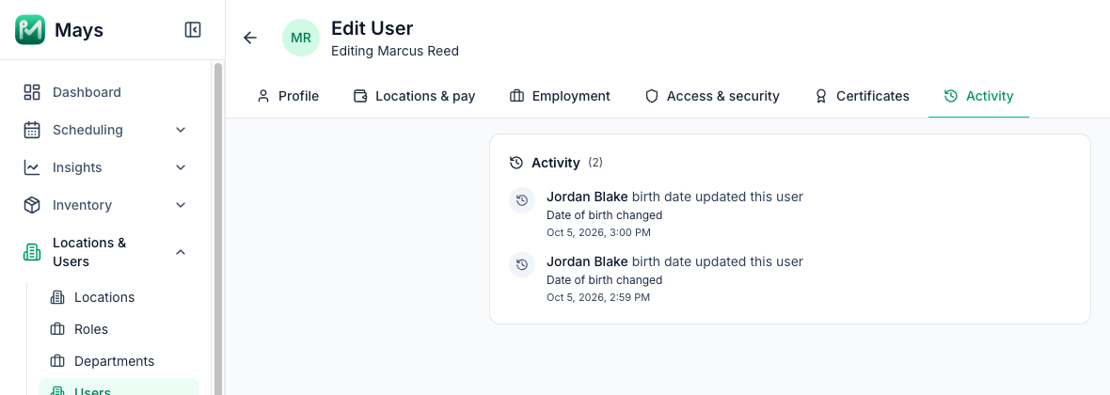The image size is (1110, 395).
Task: Switch to Locations & pay tab
Action: pos(414,96)
